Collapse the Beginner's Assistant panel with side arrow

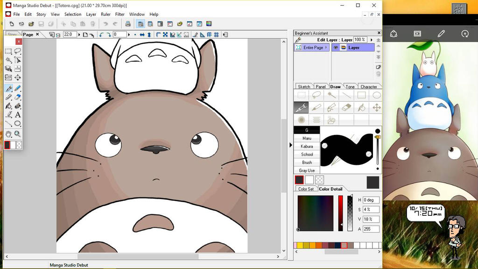[x=290, y=145]
